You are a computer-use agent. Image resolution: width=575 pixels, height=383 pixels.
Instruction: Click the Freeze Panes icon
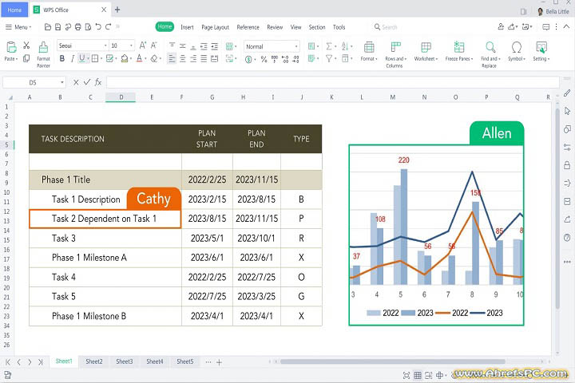point(458,47)
